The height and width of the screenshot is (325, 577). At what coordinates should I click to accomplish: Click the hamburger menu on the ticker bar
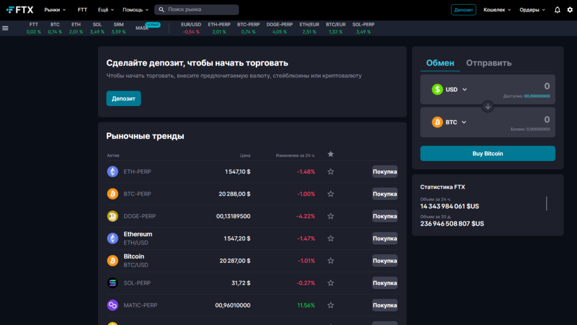point(5,28)
